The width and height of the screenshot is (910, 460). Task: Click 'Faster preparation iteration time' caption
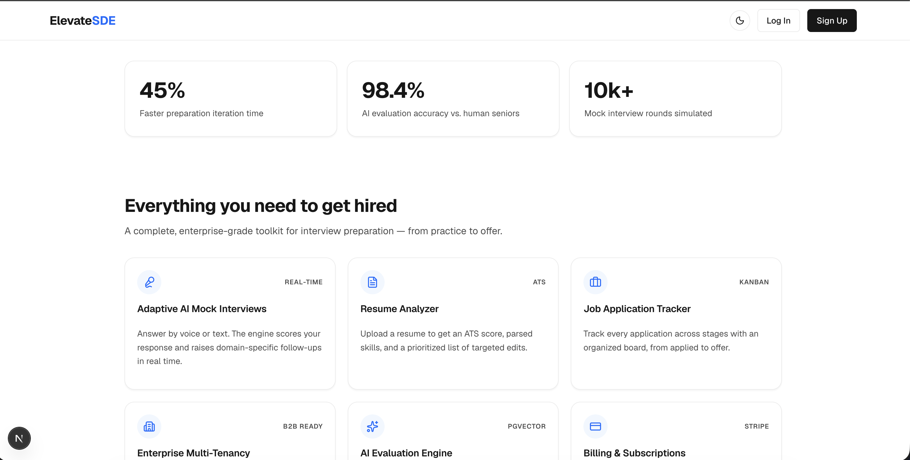[201, 113]
